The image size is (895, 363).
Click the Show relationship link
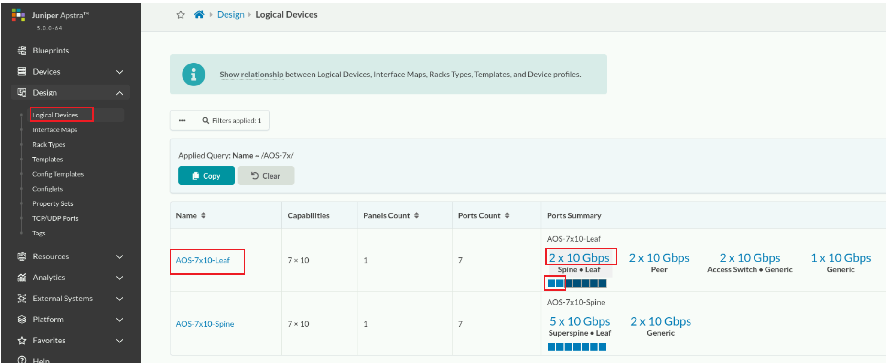coord(251,75)
